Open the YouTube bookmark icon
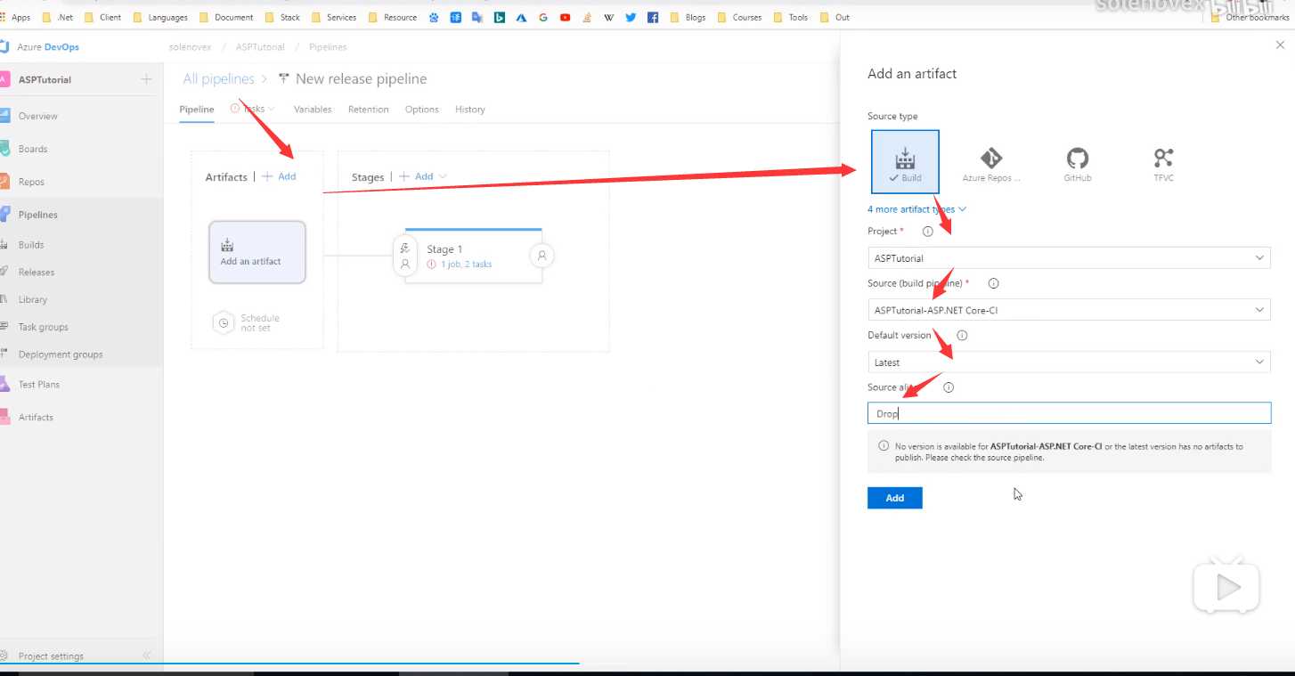This screenshot has width=1295, height=676. pyautogui.click(x=565, y=17)
